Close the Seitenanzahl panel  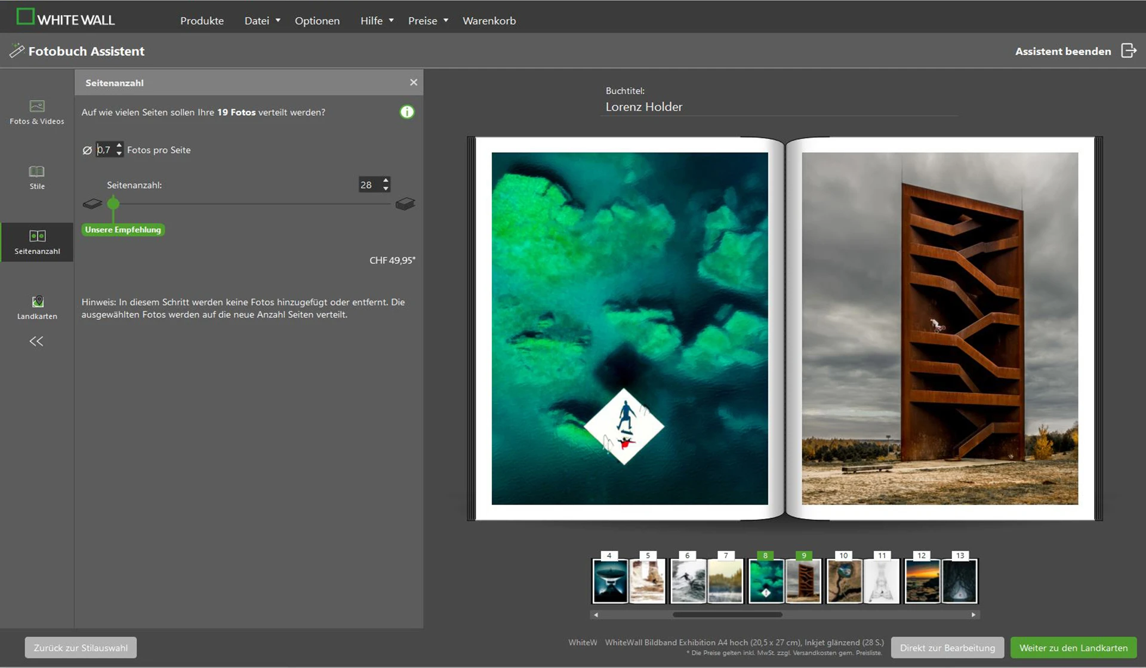[414, 82]
